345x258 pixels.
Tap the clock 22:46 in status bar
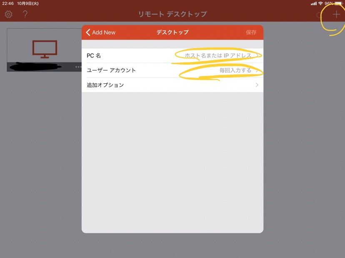coord(7,3)
